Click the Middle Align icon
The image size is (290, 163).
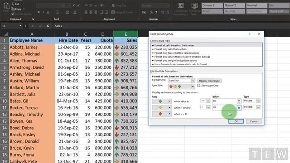pos(91,5)
